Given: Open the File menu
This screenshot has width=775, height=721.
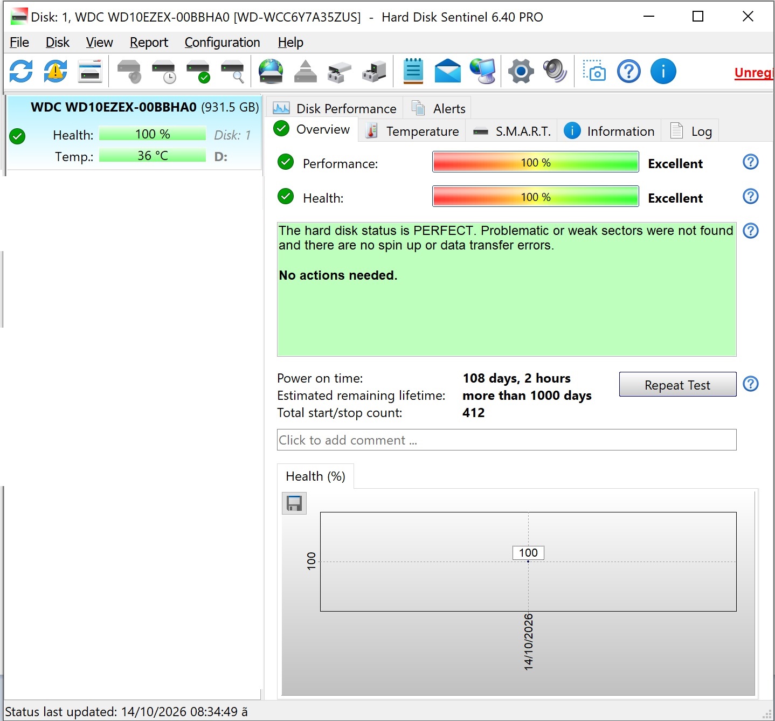Looking at the screenshot, I should coord(19,43).
